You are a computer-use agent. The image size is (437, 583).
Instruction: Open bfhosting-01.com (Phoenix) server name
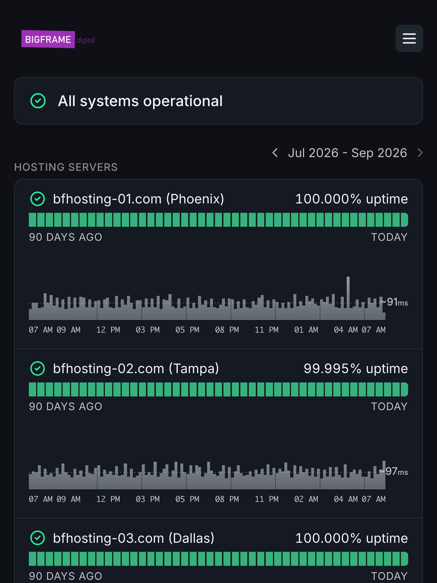(139, 199)
